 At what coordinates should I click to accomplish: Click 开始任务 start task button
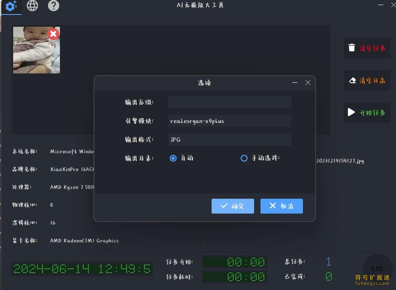pyautogui.click(x=367, y=113)
